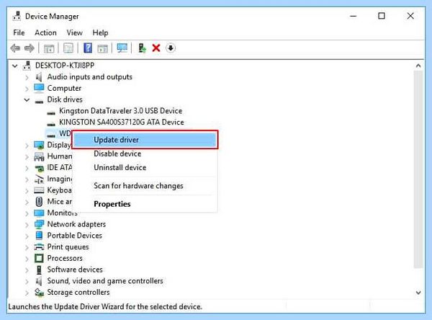Click the Mice category mouse icon
432x320 pixels.
39,202
